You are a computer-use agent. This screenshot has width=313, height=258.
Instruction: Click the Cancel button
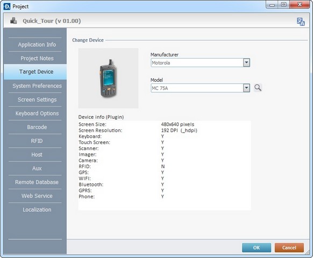[x=289, y=248]
